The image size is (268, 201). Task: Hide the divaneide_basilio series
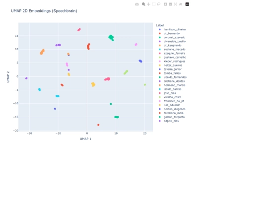pos(172,41)
